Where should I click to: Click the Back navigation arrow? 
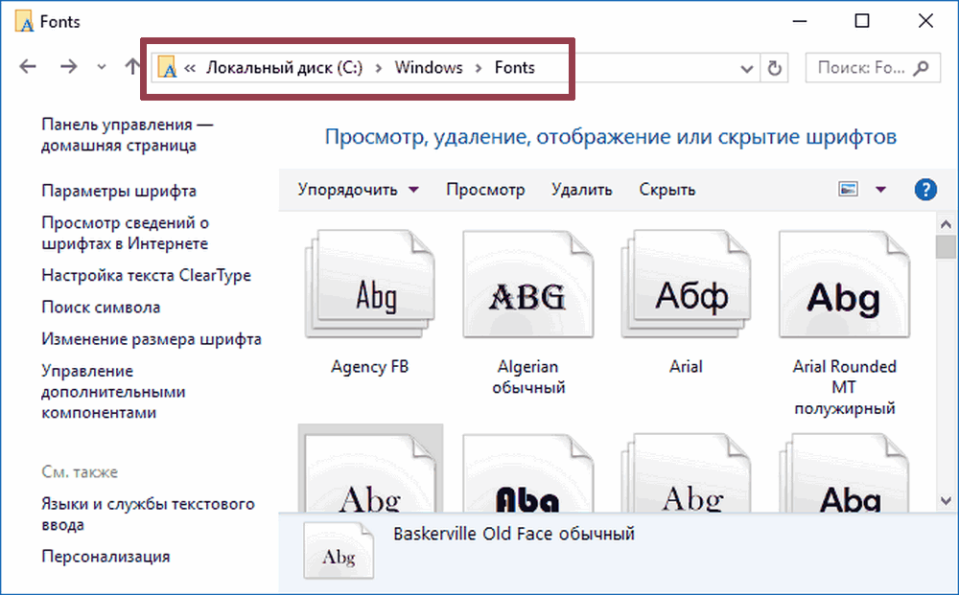(28, 67)
